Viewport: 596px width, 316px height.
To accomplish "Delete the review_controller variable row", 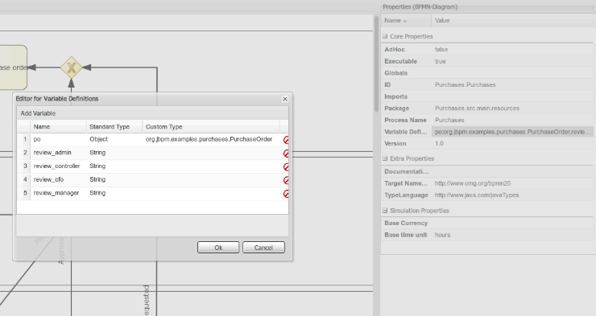I will pyautogui.click(x=286, y=167).
